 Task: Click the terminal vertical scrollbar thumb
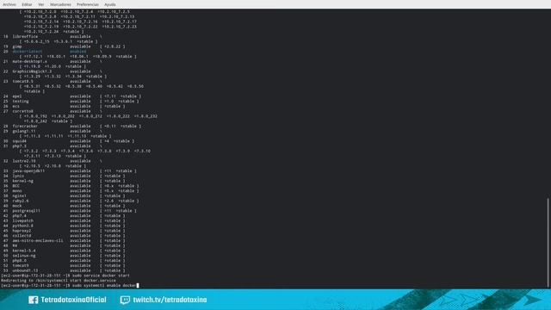pos(548,243)
